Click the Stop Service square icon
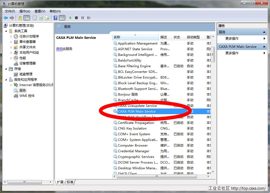 tap(76, 18)
